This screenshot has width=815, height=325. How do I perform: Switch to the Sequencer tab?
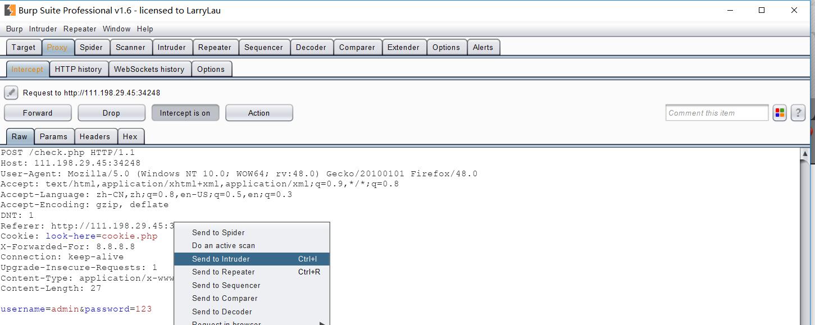263,47
